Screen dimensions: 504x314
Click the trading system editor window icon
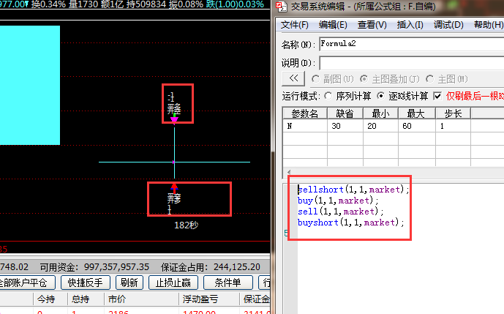282,7
